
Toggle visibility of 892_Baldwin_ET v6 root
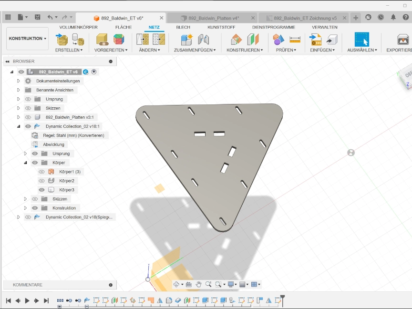21,72
